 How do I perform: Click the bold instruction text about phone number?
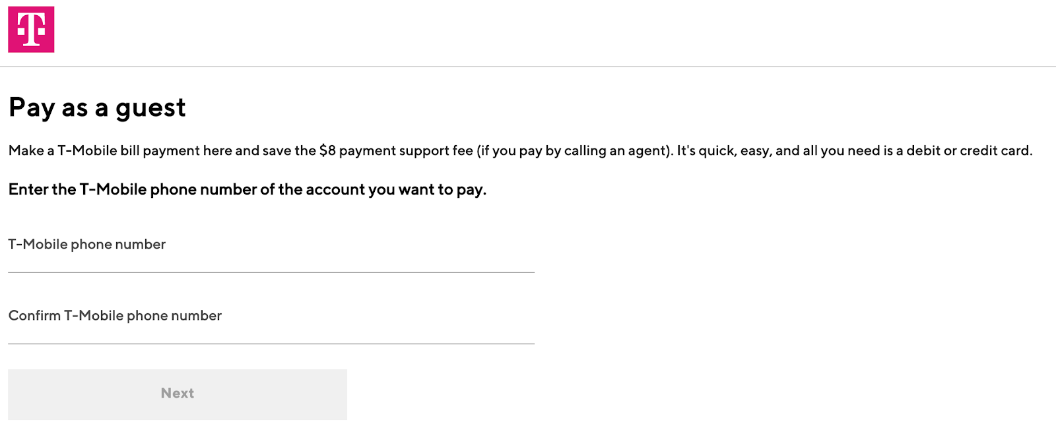[247, 189]
